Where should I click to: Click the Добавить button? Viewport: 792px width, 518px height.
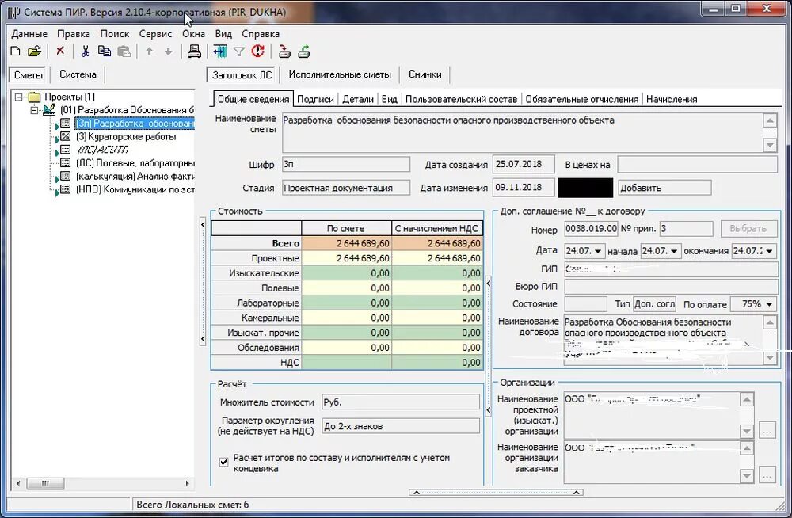664,188
